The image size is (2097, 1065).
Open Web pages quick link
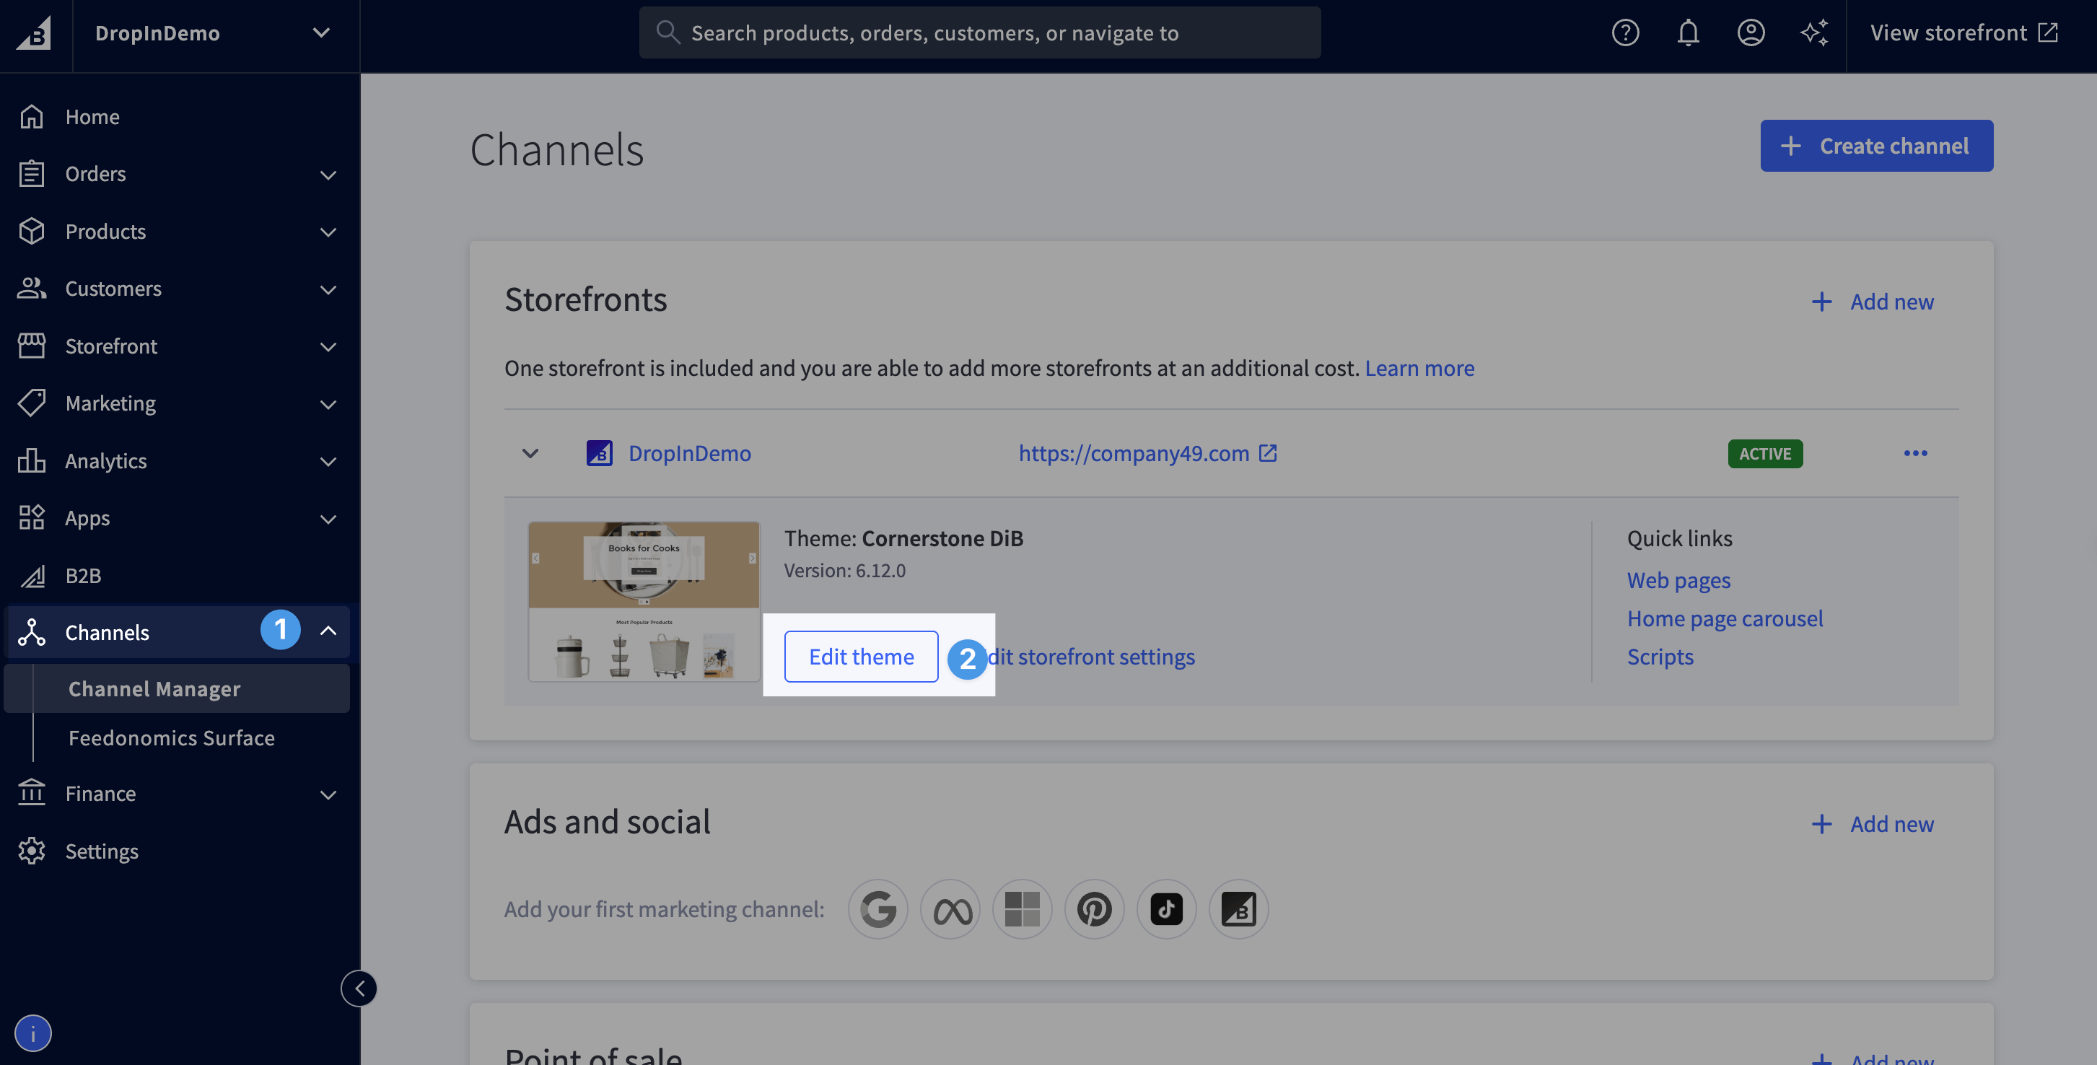click(1678, 581)
